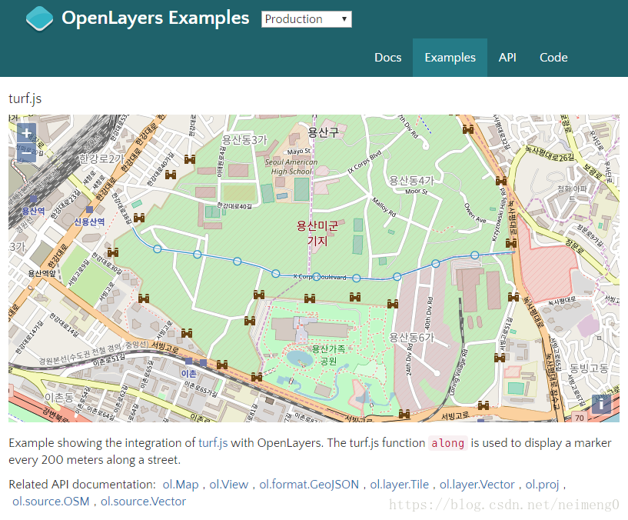Select the easternmost circle marker on the route
Viewport: 628px width, 520px height.
pyautogui.click(x=474, y=255)
